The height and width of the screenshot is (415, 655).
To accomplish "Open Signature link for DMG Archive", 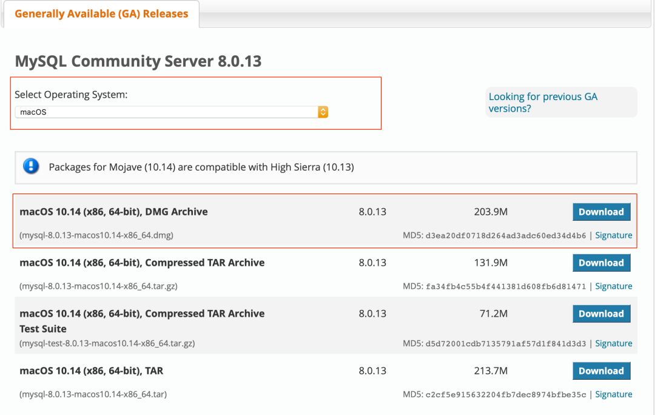I will click(x=613, y=235).
